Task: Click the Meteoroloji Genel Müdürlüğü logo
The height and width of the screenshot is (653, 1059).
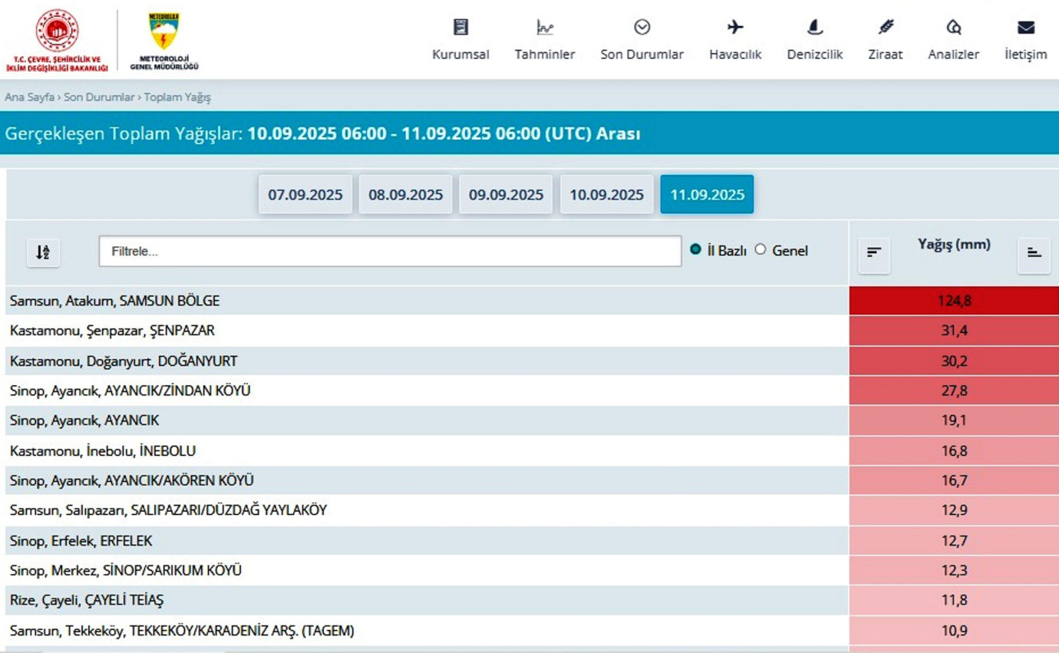Action: tap(164, 41)
